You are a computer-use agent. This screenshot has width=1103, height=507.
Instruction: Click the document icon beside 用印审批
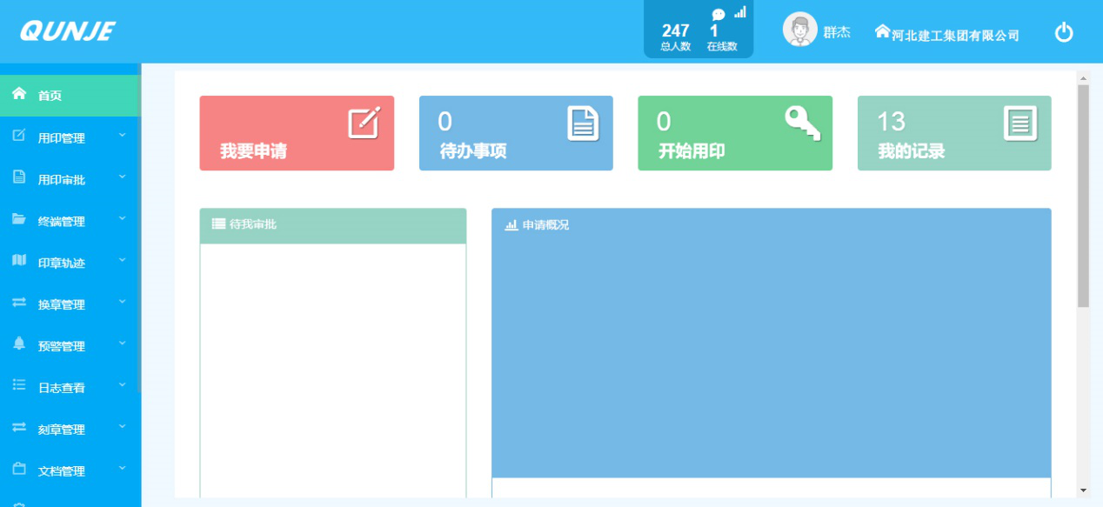point(19,177)
